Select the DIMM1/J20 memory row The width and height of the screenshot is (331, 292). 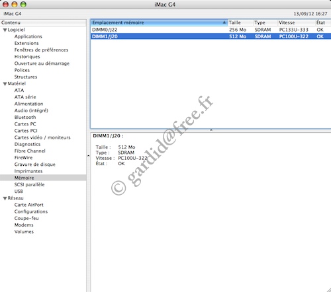click(211, 36)
